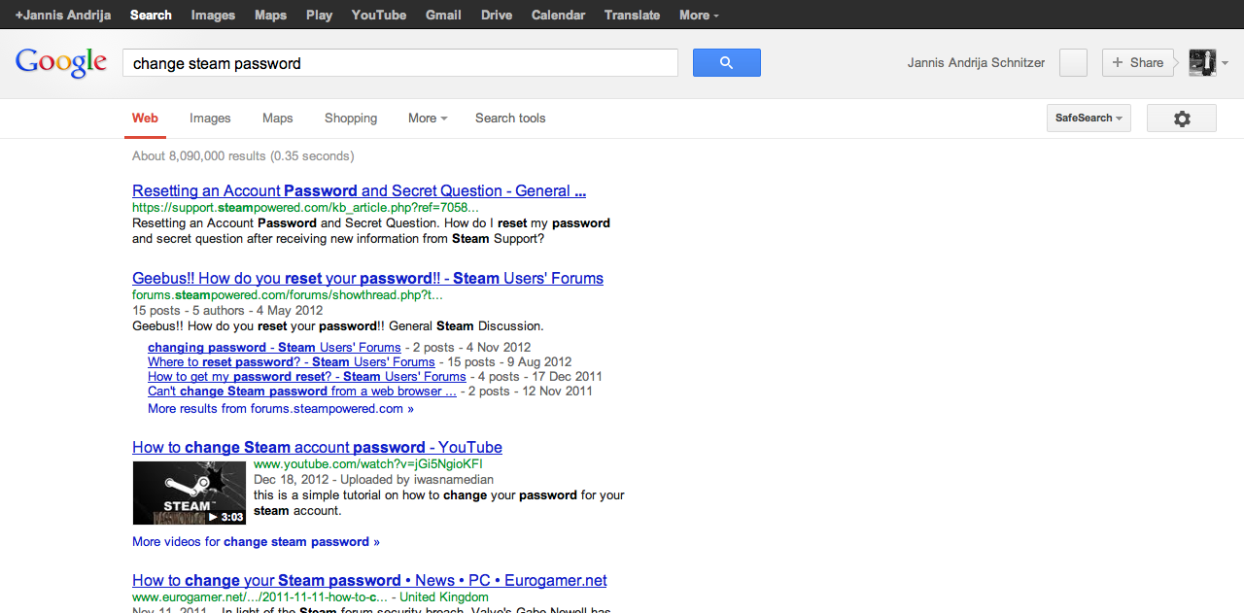
Task: Click the blue magnifier search button
Action: point(726,63)
